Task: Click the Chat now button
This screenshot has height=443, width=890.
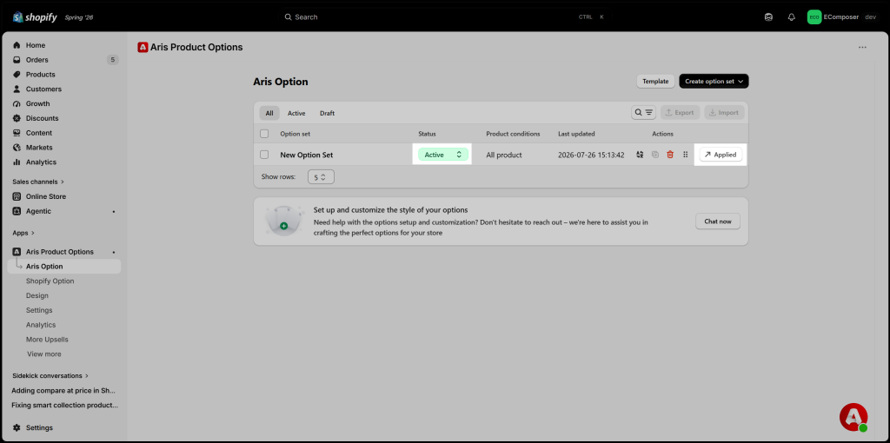Action: tap(718, 221)
